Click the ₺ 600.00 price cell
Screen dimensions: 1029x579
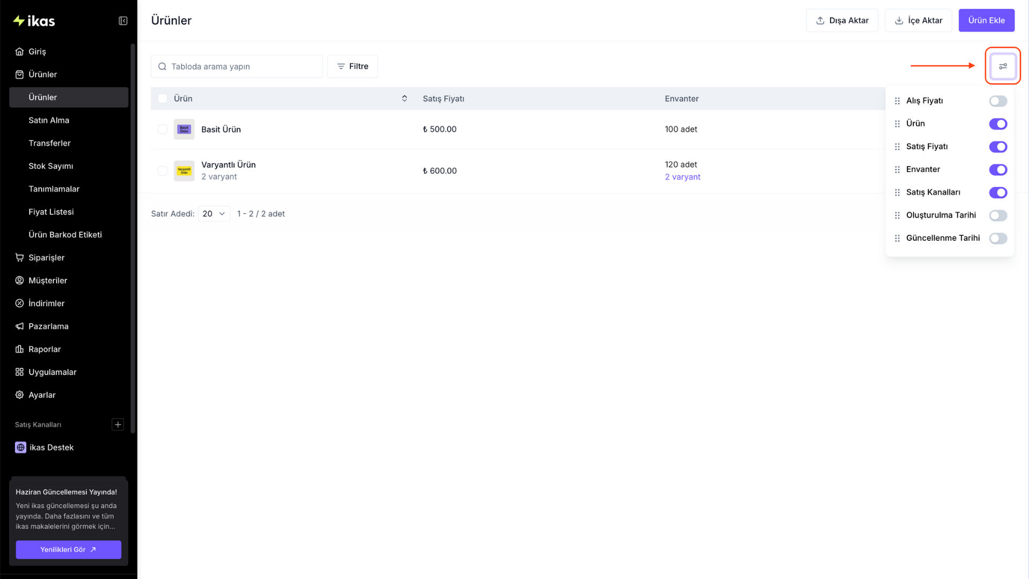tap(439, 171)
